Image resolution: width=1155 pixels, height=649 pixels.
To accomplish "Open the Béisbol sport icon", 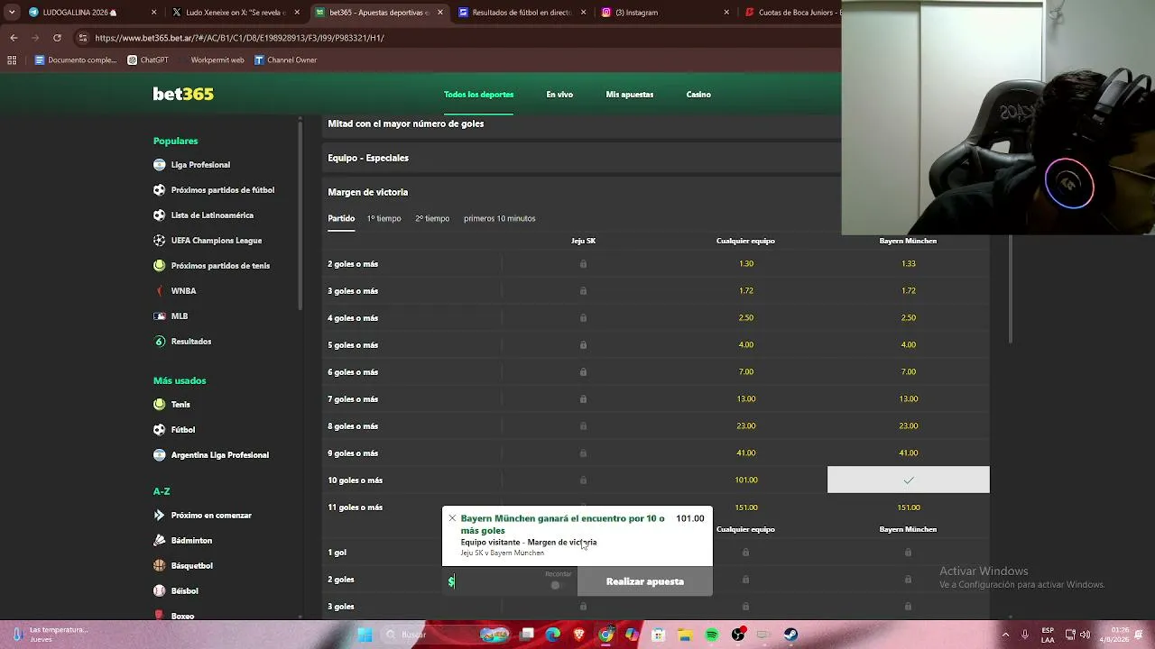I will click(x=160, y=591).
